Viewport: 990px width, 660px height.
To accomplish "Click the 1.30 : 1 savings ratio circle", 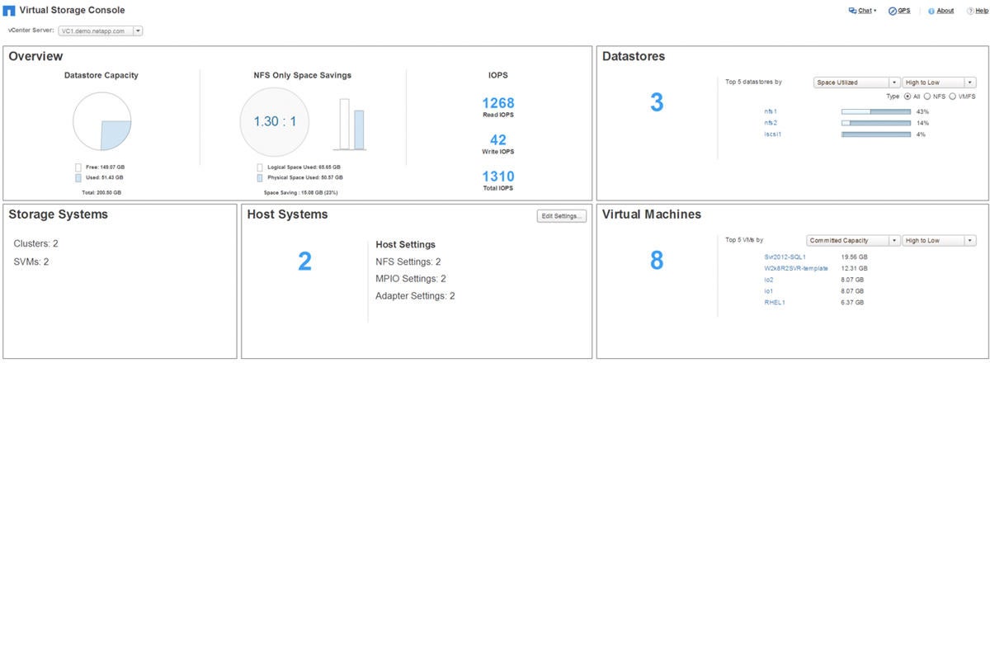I will point(275,121).
